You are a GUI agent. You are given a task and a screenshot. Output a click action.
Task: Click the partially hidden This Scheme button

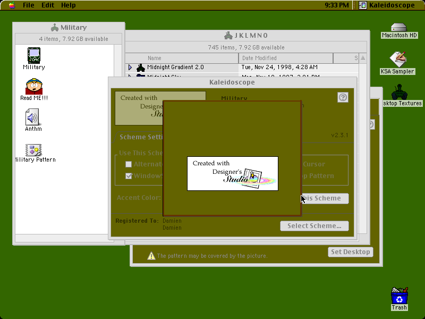click(325, 198)
